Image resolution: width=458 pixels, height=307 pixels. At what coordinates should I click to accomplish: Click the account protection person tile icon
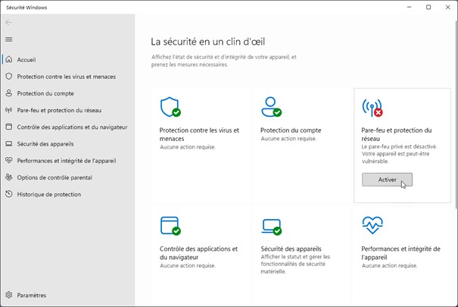point(271,107)
